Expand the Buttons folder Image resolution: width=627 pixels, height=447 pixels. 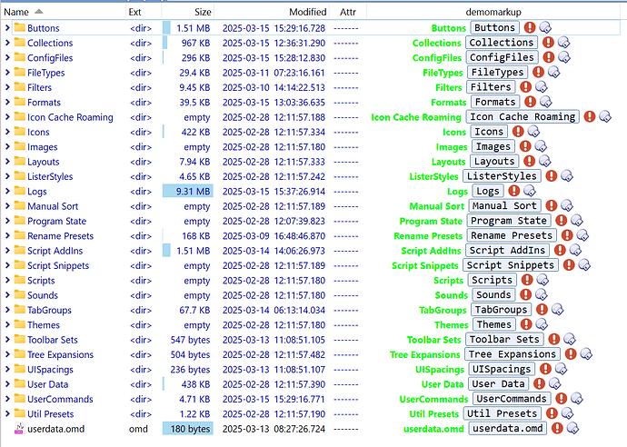pos(7,28)
